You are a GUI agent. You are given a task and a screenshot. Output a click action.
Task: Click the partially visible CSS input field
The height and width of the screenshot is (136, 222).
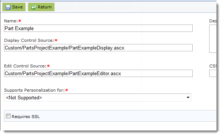213,73
